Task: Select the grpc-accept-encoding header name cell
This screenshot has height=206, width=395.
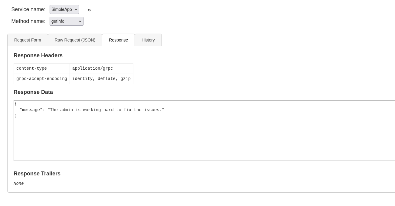Action: 42,79
